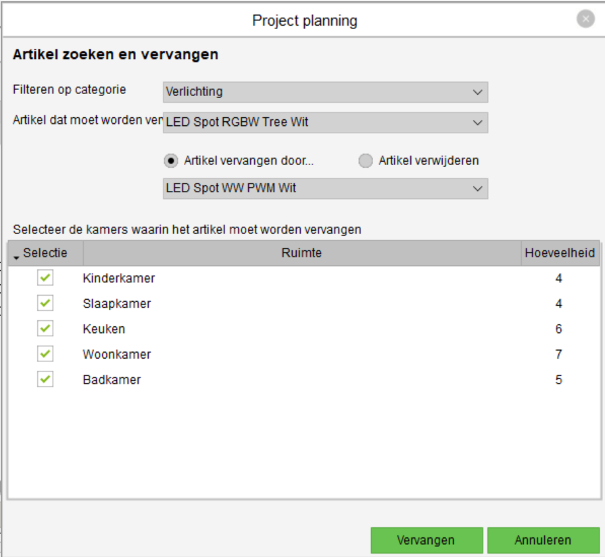Uncheck the Slaapkamer room checkbox
This screenshot has width=605, height=557.
tap(45, 304)
